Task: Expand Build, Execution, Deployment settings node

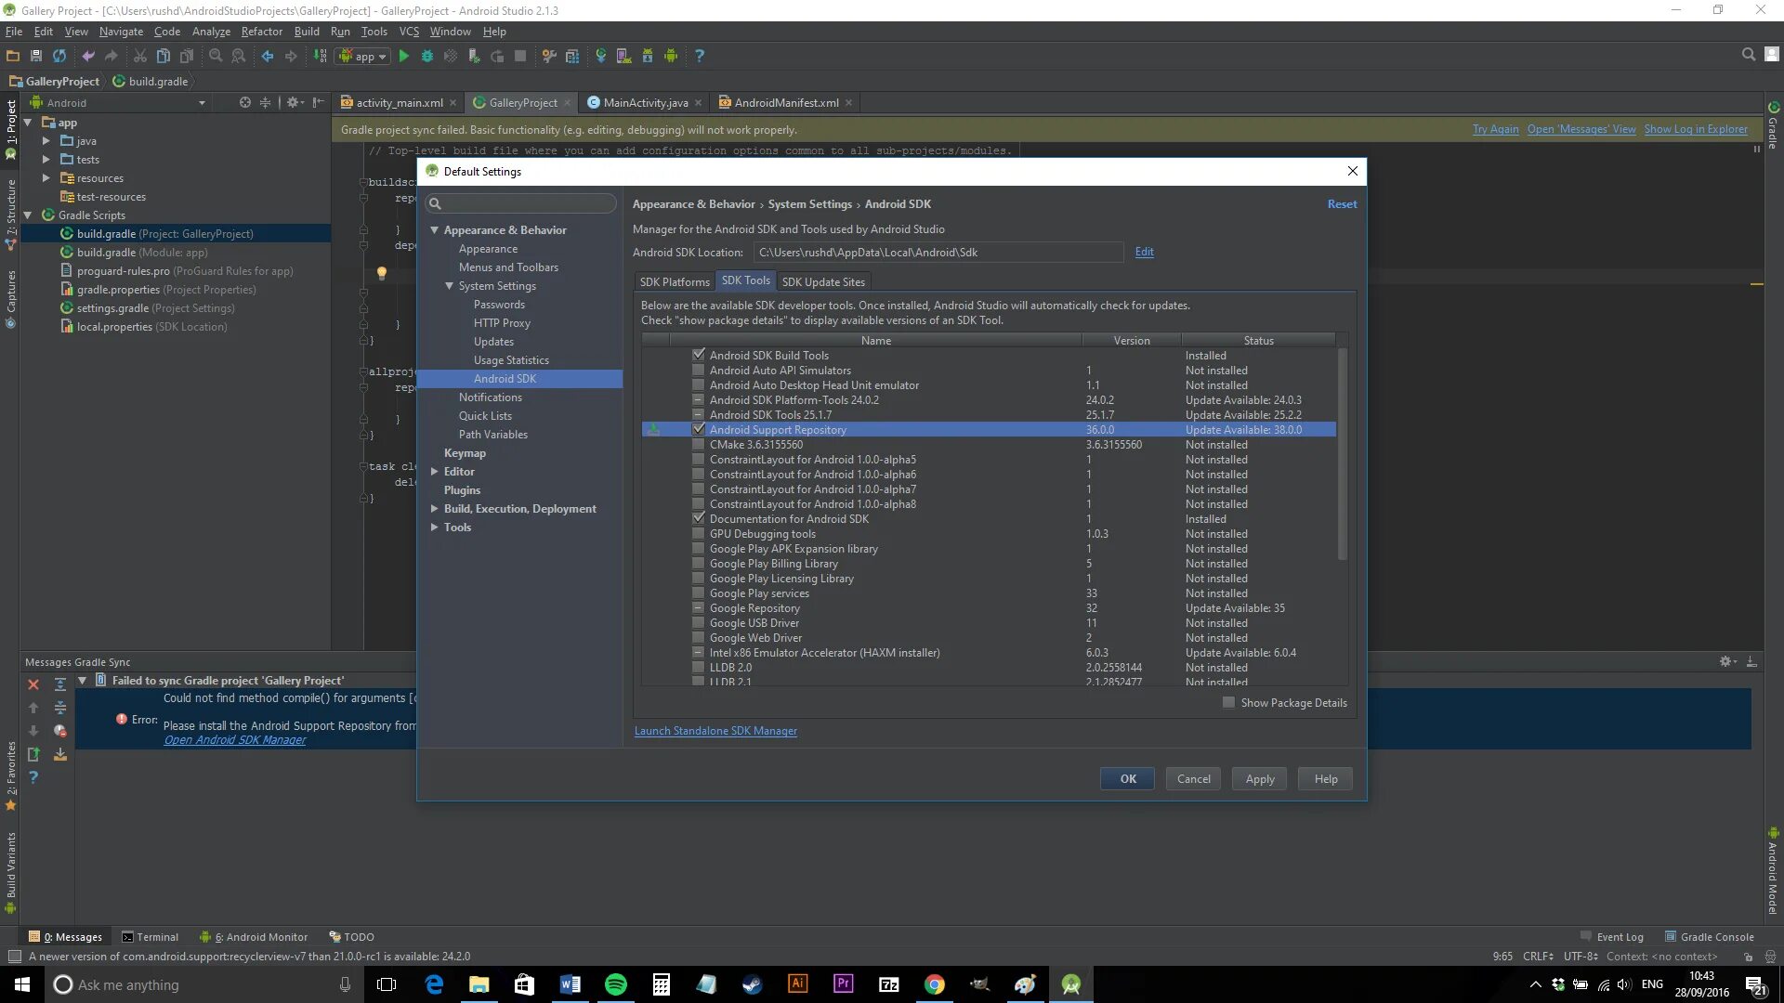Action: (434, 509)
